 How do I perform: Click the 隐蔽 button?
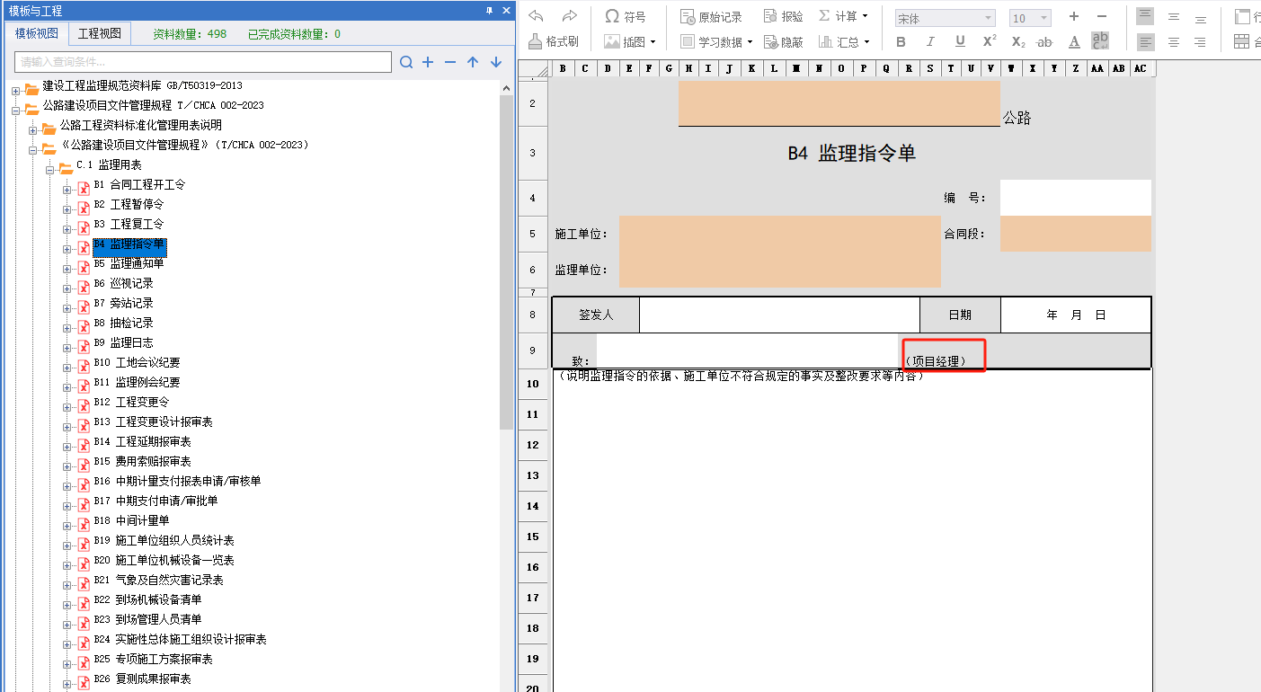click(784, 41)
